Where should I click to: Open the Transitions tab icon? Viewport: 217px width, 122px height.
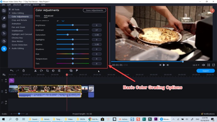click(x=4, y=26)
